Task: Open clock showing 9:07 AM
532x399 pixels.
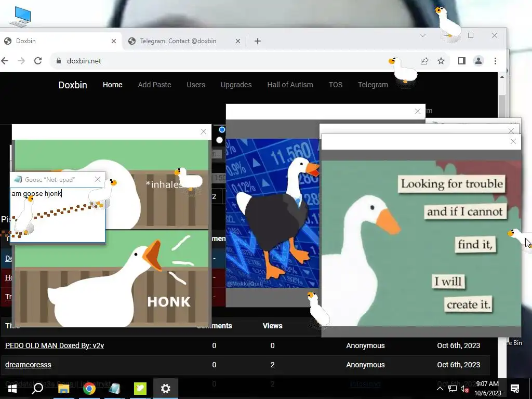Action: pos(487,389)
